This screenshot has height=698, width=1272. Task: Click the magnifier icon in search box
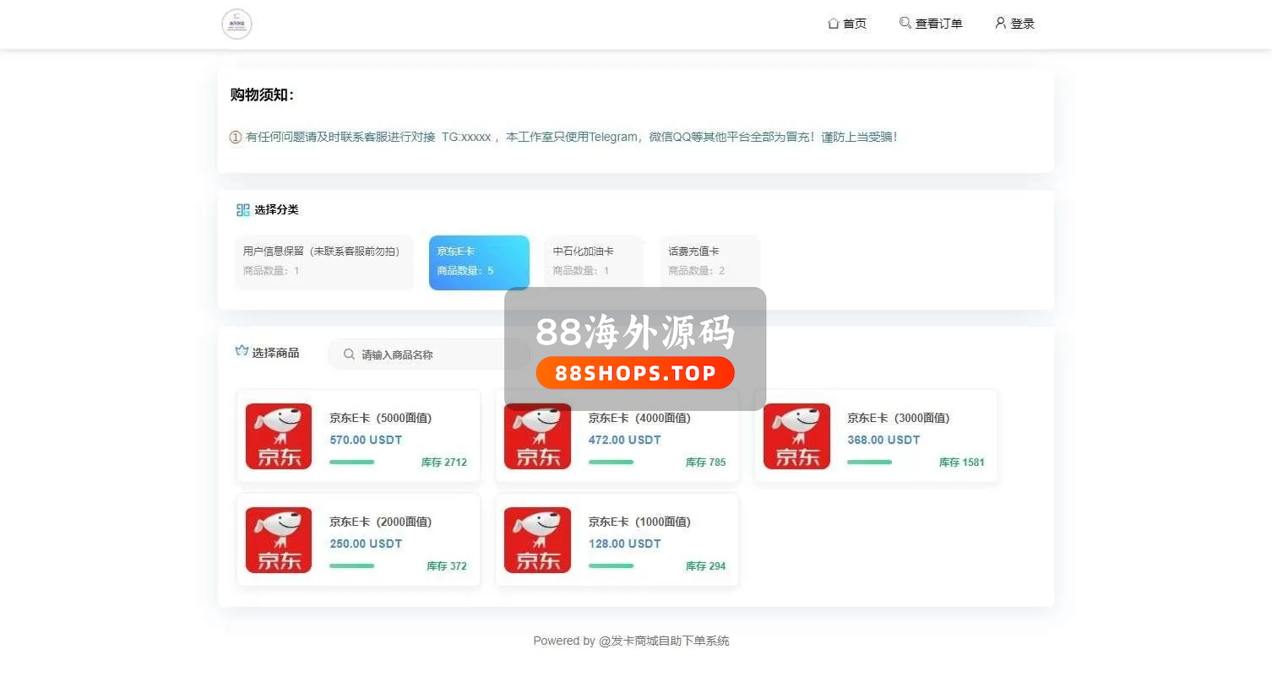pyautogui.click(x=349, y=354)
